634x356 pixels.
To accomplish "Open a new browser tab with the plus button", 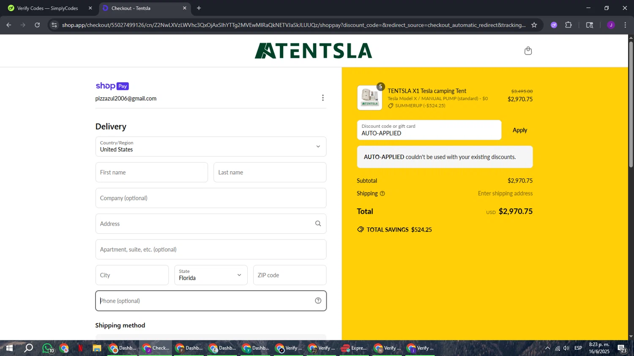I will click(x=199, y=8).
